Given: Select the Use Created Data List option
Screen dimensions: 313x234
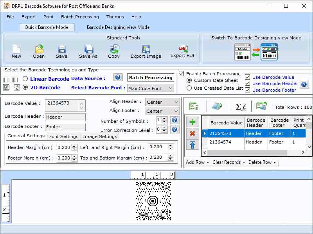Looking at the screenshot, I should [190, 88].
